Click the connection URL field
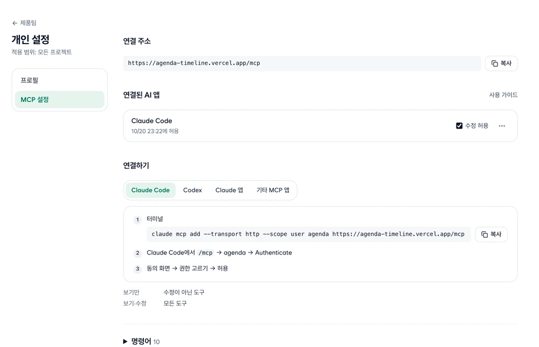The image size is (539, 347). click(302, 63)
